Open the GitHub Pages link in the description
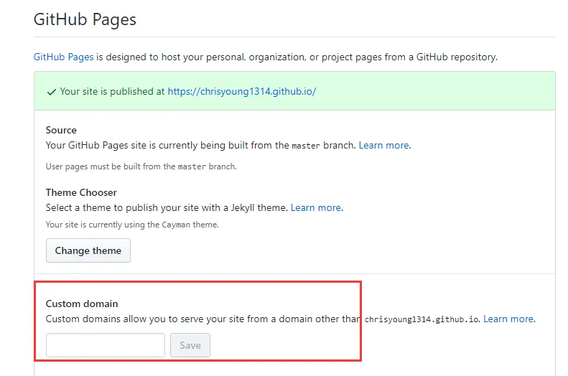Image resolution: width=568 pixels, height=376 pixels. (63, 56)
